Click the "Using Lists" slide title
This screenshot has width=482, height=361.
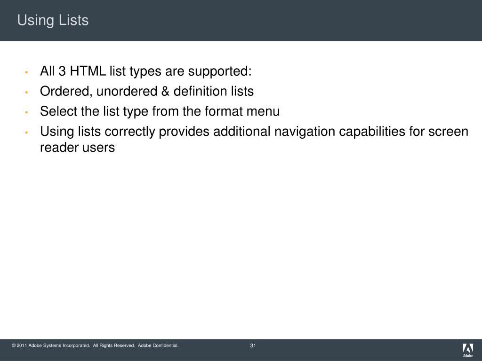click(x=53, y=20)
